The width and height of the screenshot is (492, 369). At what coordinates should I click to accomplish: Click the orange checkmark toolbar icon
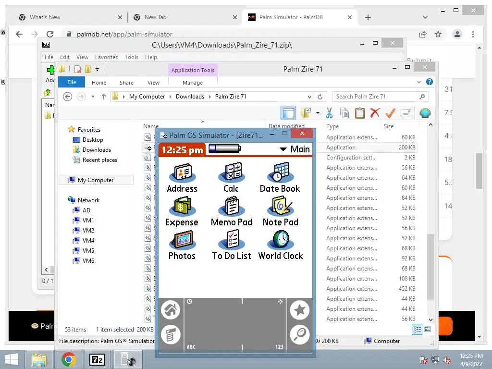390,112
